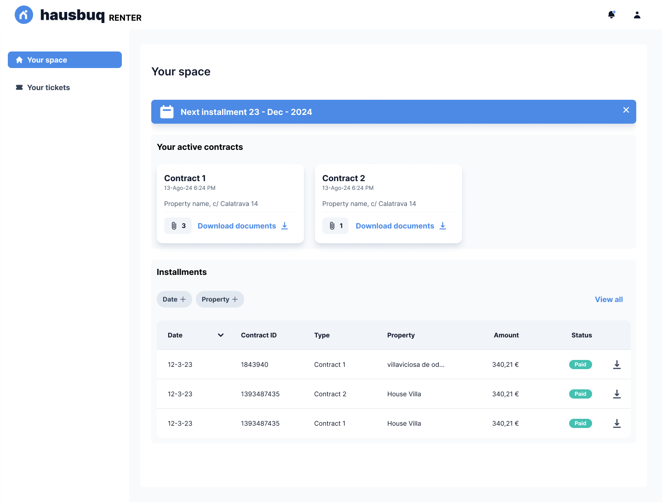View all installments
This screenshot has width=662, height=502.
tap(609, 299)
